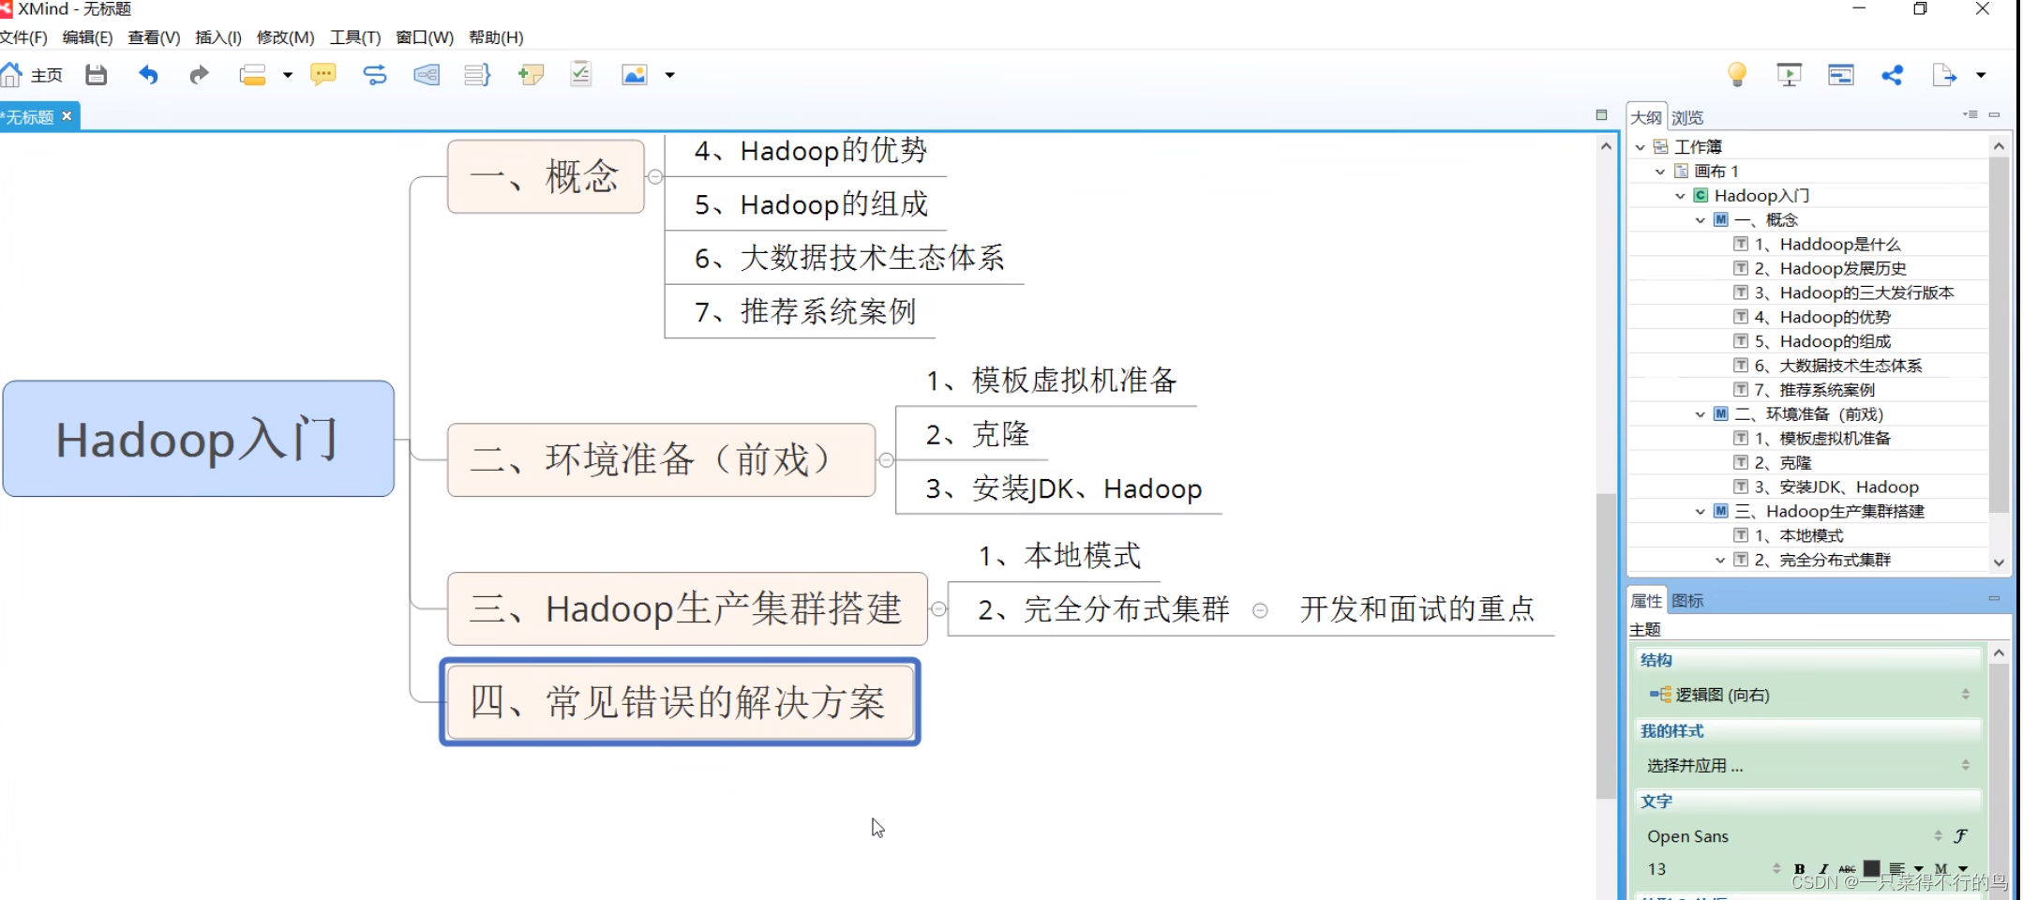Collapse 二、环境准备 node in outline tree
The image size is (2023, 900).
(x=1701, y=414)
